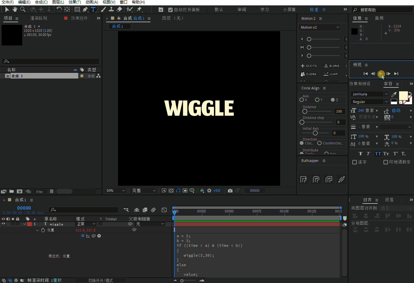Select the Clone Stamp tool
Image resolution: width=414 pixels, height=283 pixels.
[x=111, y=10]
